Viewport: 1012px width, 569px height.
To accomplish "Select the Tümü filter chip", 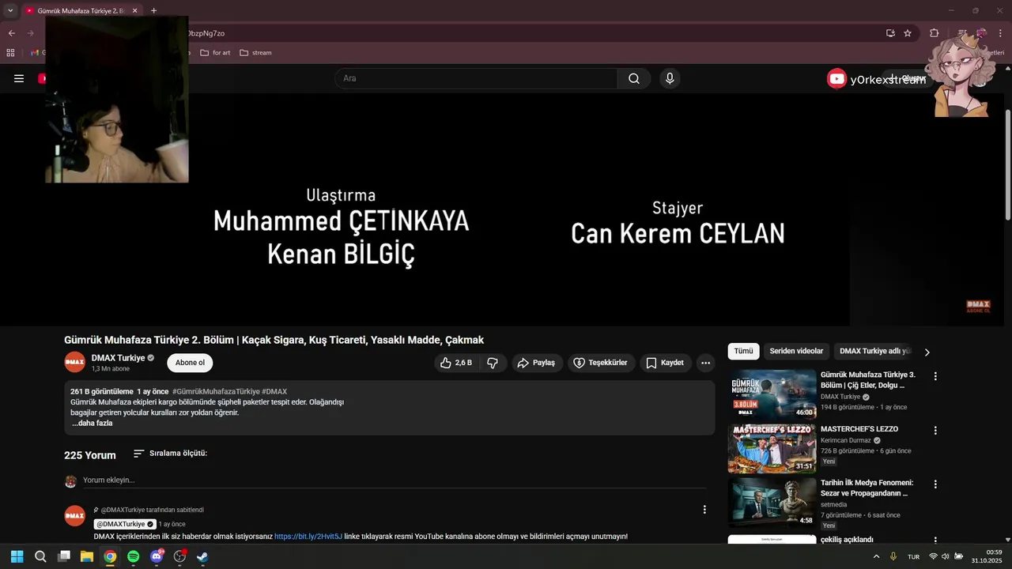I will (743, 351).
